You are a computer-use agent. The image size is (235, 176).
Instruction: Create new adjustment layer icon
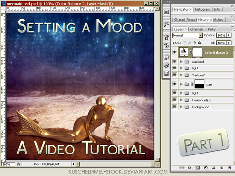[x=206, y=167]
